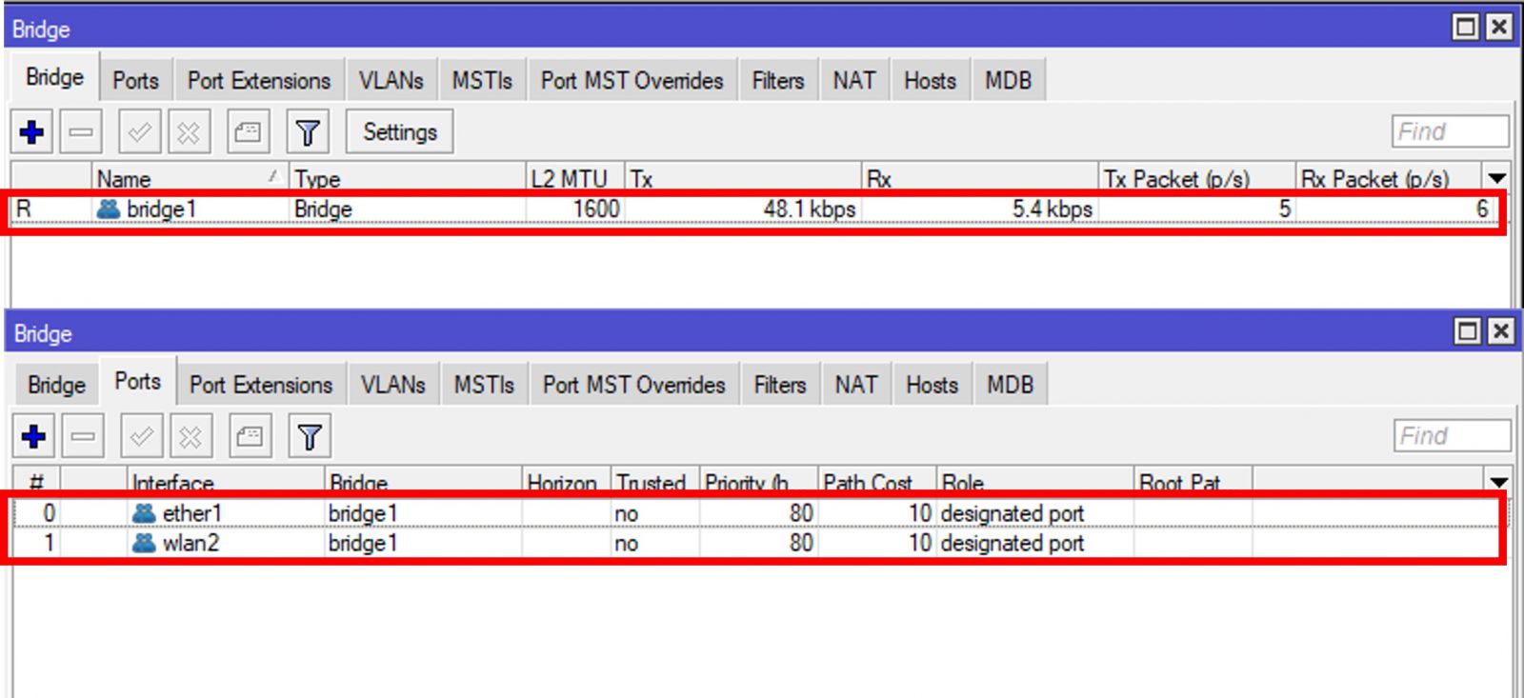Viewport: 1524px width, 698px height.
Task: Click the comment icon in top Bridge toolbar
Action: [248, 132]
